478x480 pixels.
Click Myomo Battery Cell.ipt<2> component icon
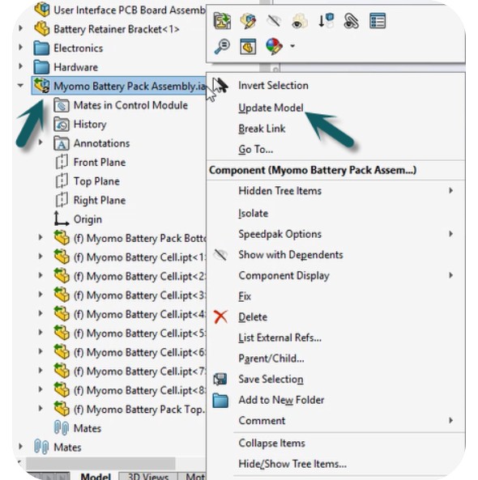62,275
